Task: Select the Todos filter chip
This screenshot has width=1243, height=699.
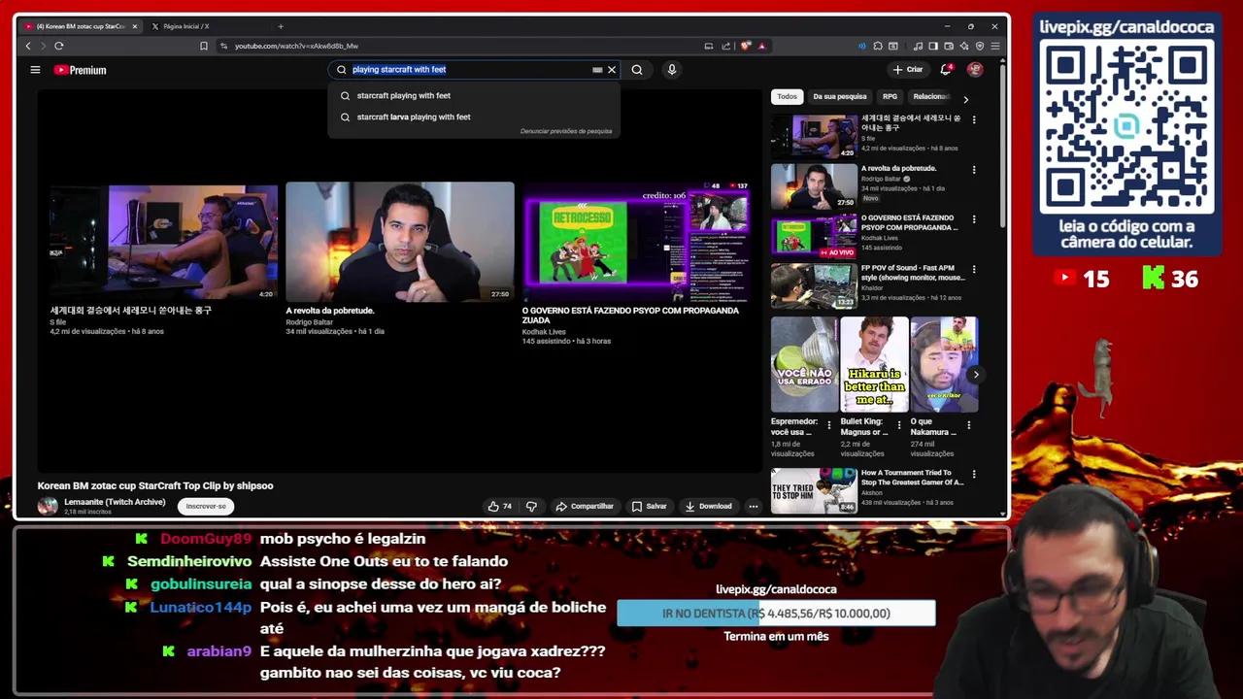Action: pos(787,96)
